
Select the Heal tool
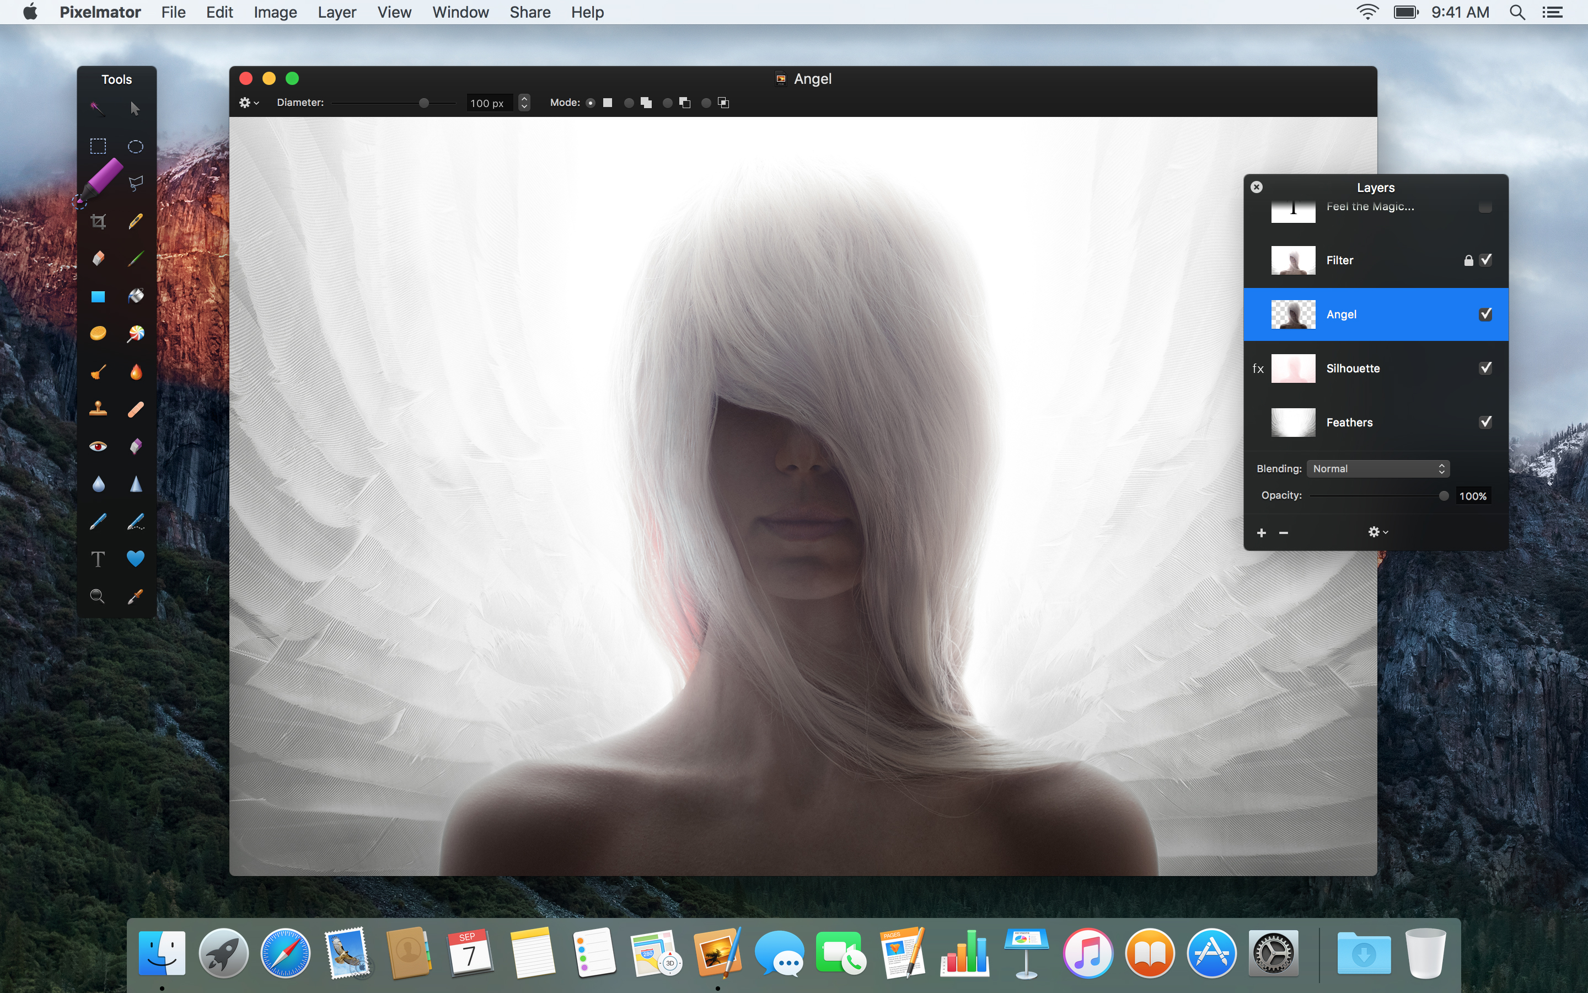(135, 409)
